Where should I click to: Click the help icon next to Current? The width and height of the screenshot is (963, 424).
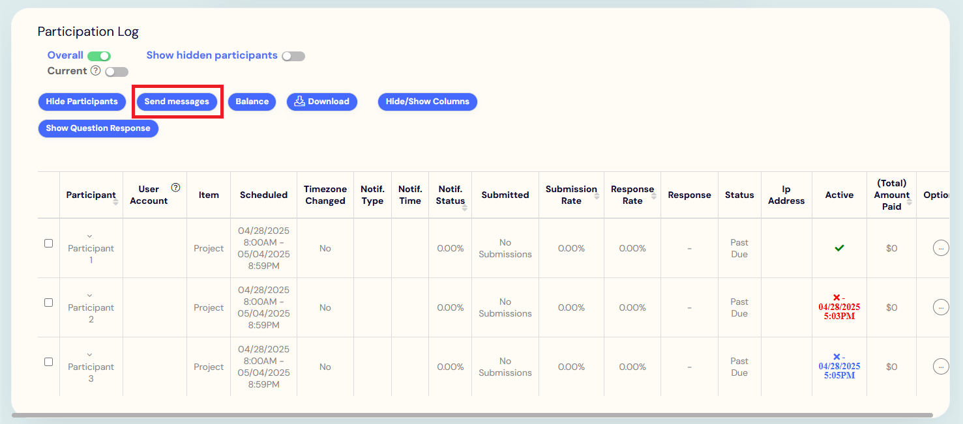tap(95, 70)
